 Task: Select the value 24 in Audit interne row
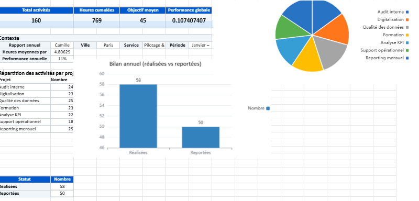pos(62,87)
